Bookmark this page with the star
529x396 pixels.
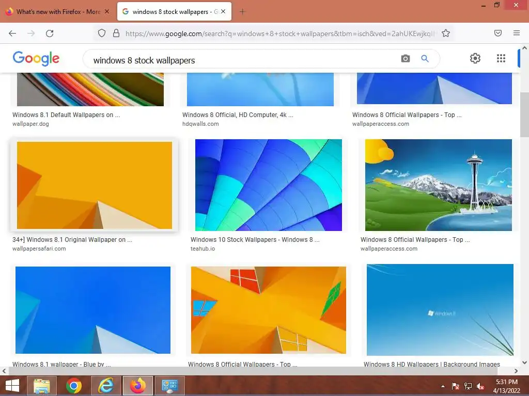coord(446,33)
